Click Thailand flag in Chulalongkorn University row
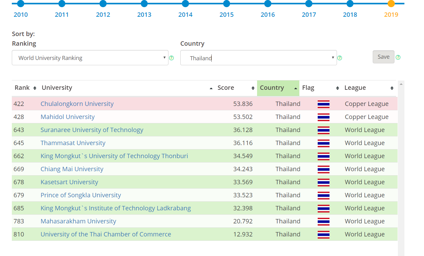The width and height of the screenshot is (424, 256). pos(324,104)
